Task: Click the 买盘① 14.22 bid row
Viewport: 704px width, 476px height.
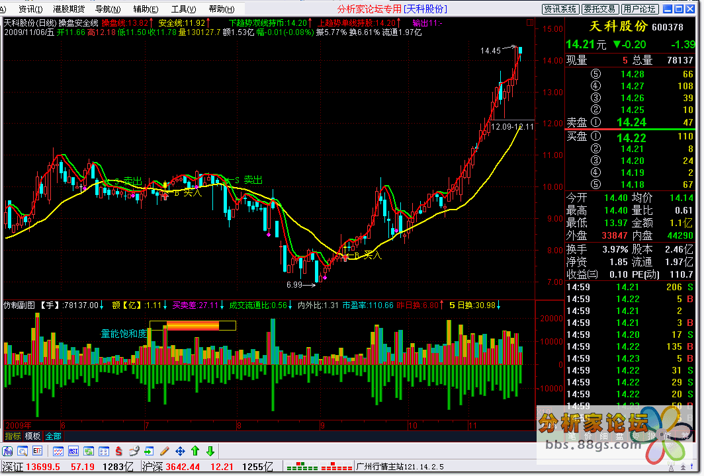Action: (x=631, y=138)
